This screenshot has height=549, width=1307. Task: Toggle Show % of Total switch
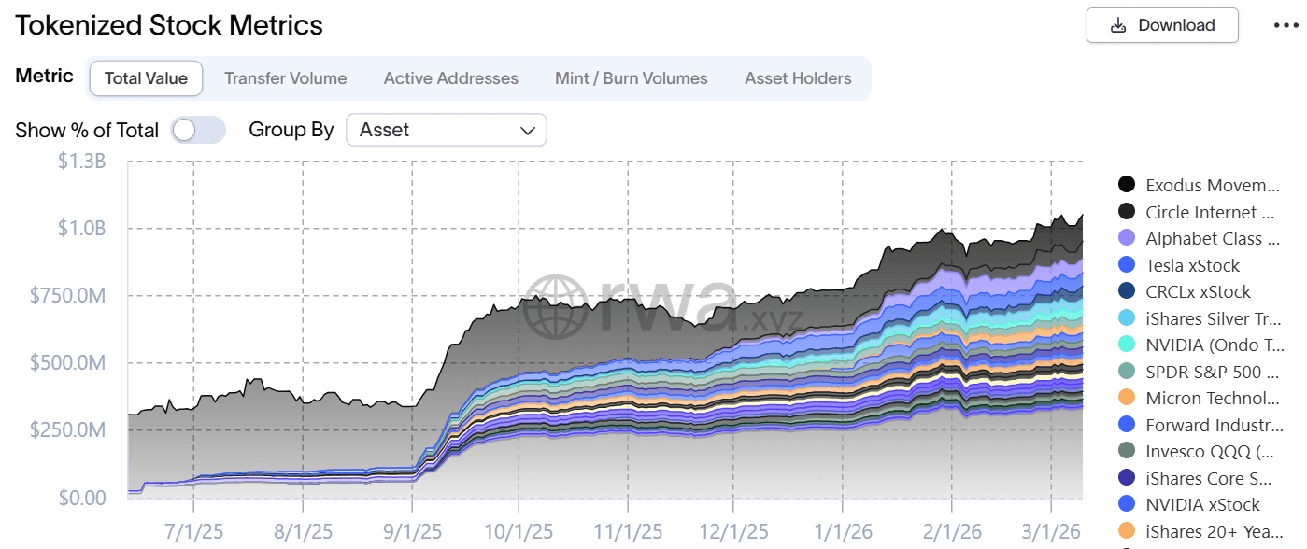(x=198, y=130)
